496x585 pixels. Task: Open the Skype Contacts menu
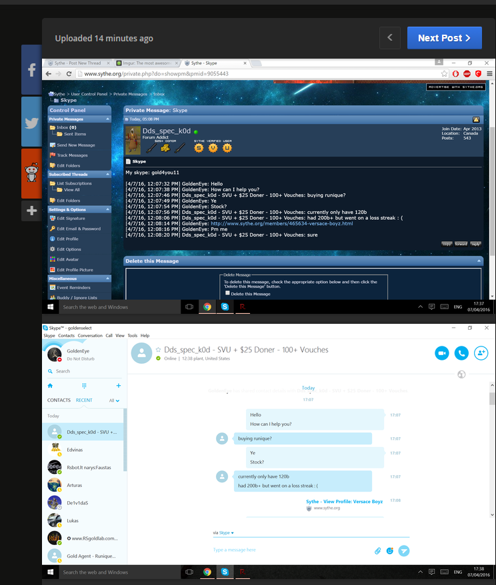click(x=67, y=335)
